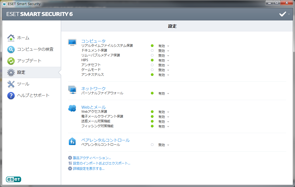Click the ESET logo at bottom left
295x187 pixels.
pos(13,179)
